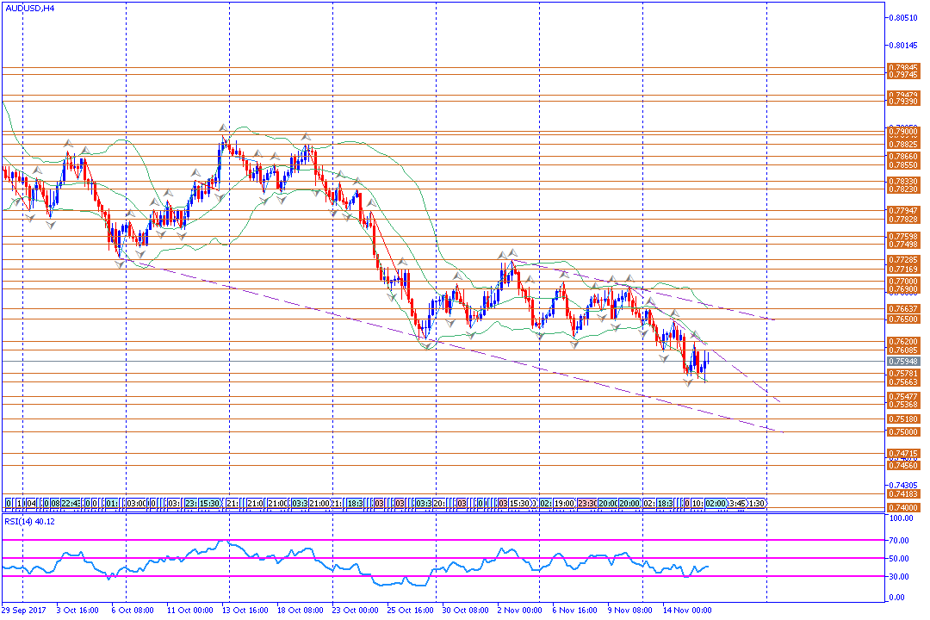Click the 0.78330 price level tag
Image resolution: width=930 pixels, height=620 pixels.
click(902, 182)
